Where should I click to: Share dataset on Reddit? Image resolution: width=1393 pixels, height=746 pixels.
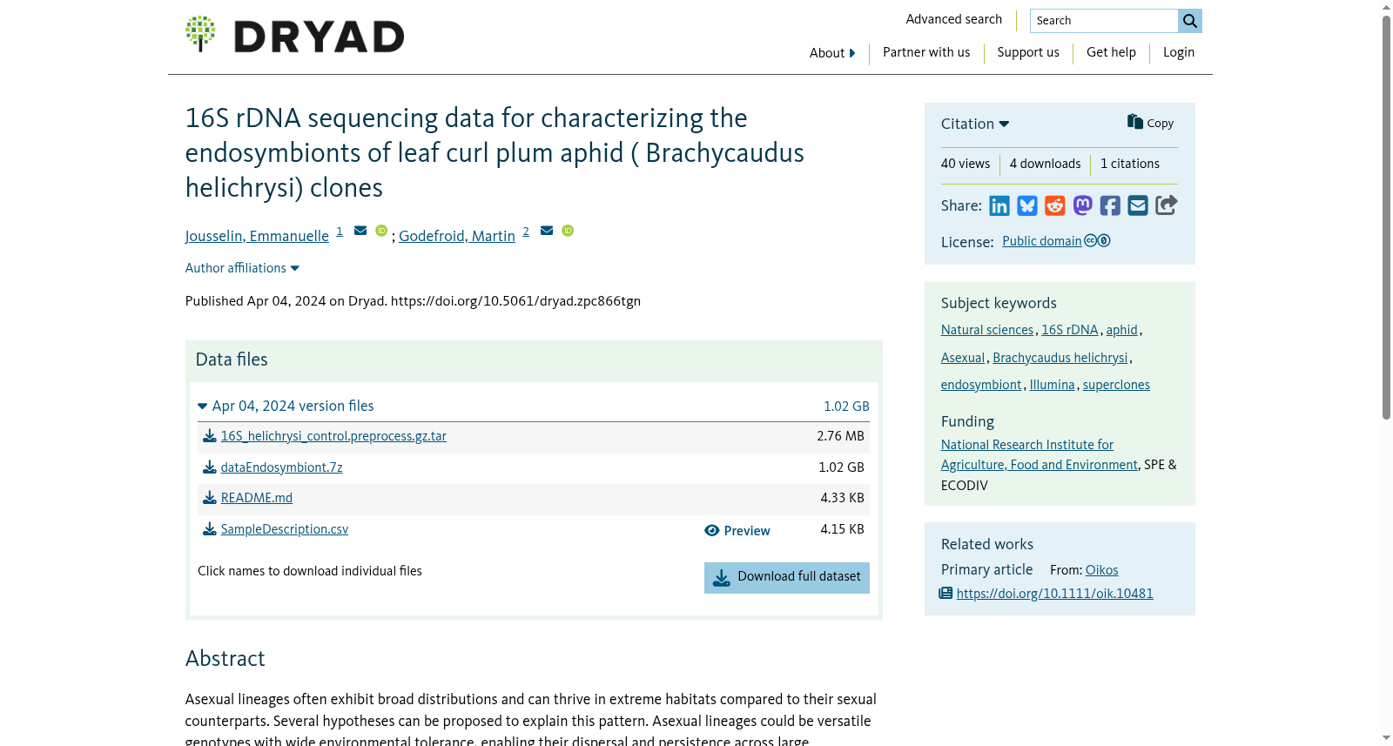1055,205
